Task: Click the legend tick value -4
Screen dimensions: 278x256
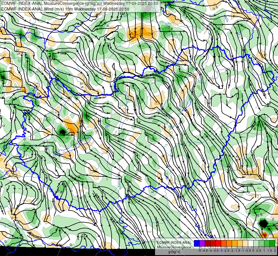Action: click(x=210, y=251)
